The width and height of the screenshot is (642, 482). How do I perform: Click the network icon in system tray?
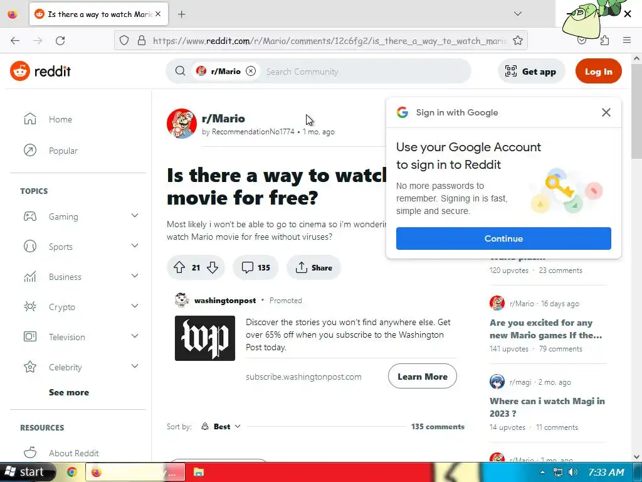[x=557, y=472]
